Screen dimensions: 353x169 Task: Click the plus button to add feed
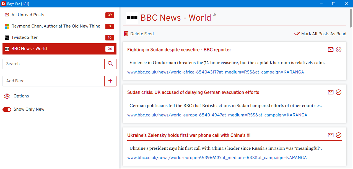pos(110,81)
